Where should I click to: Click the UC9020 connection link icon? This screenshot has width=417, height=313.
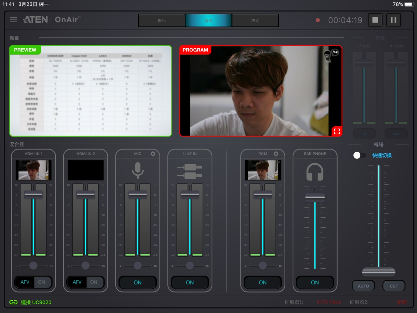[13, 302]
